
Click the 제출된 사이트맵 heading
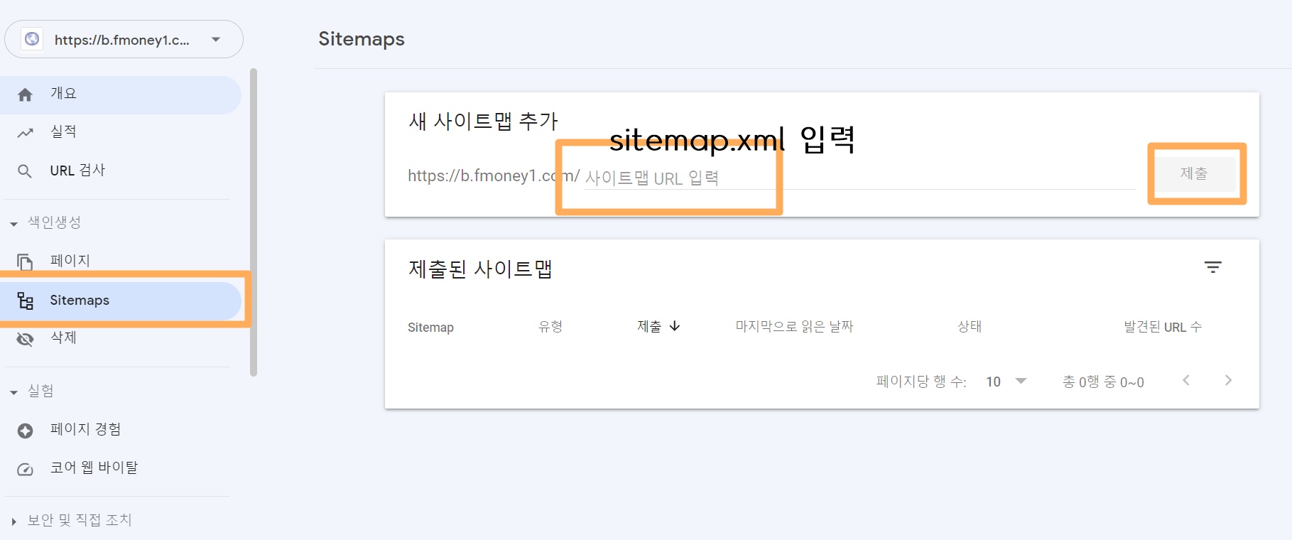coord(481,269)
